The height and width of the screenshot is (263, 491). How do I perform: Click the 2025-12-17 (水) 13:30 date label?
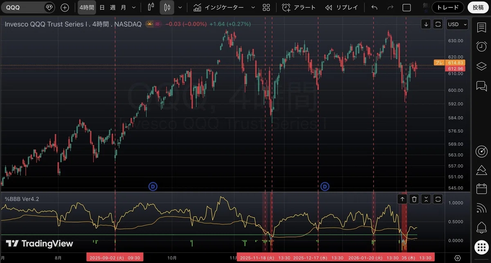point(318,258)
